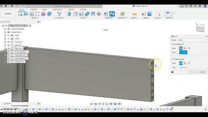Show the hidden Origin folder

pyautogui.click(x=9, y=35)
